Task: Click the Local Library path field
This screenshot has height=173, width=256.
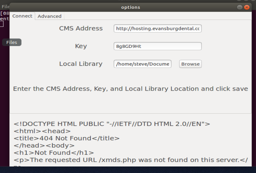Action: point(142,64)
